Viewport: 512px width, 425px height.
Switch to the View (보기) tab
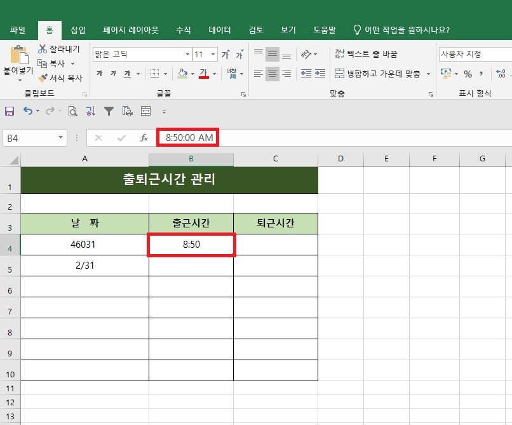[x=288, y=30]
